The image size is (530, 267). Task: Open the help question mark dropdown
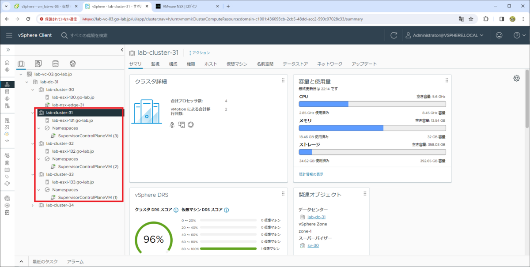519,35
